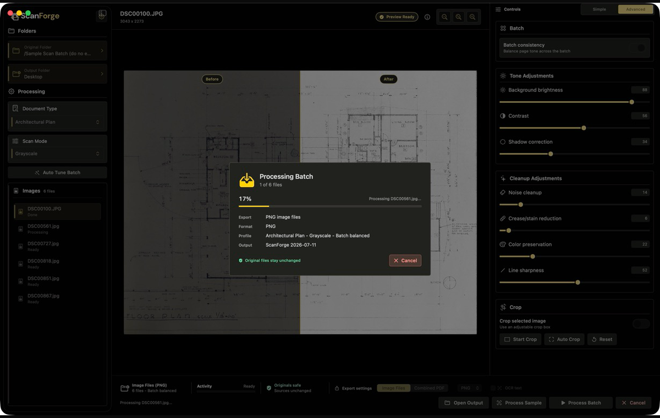
Task: Click the Images section icon
Action: pos(16,190)
